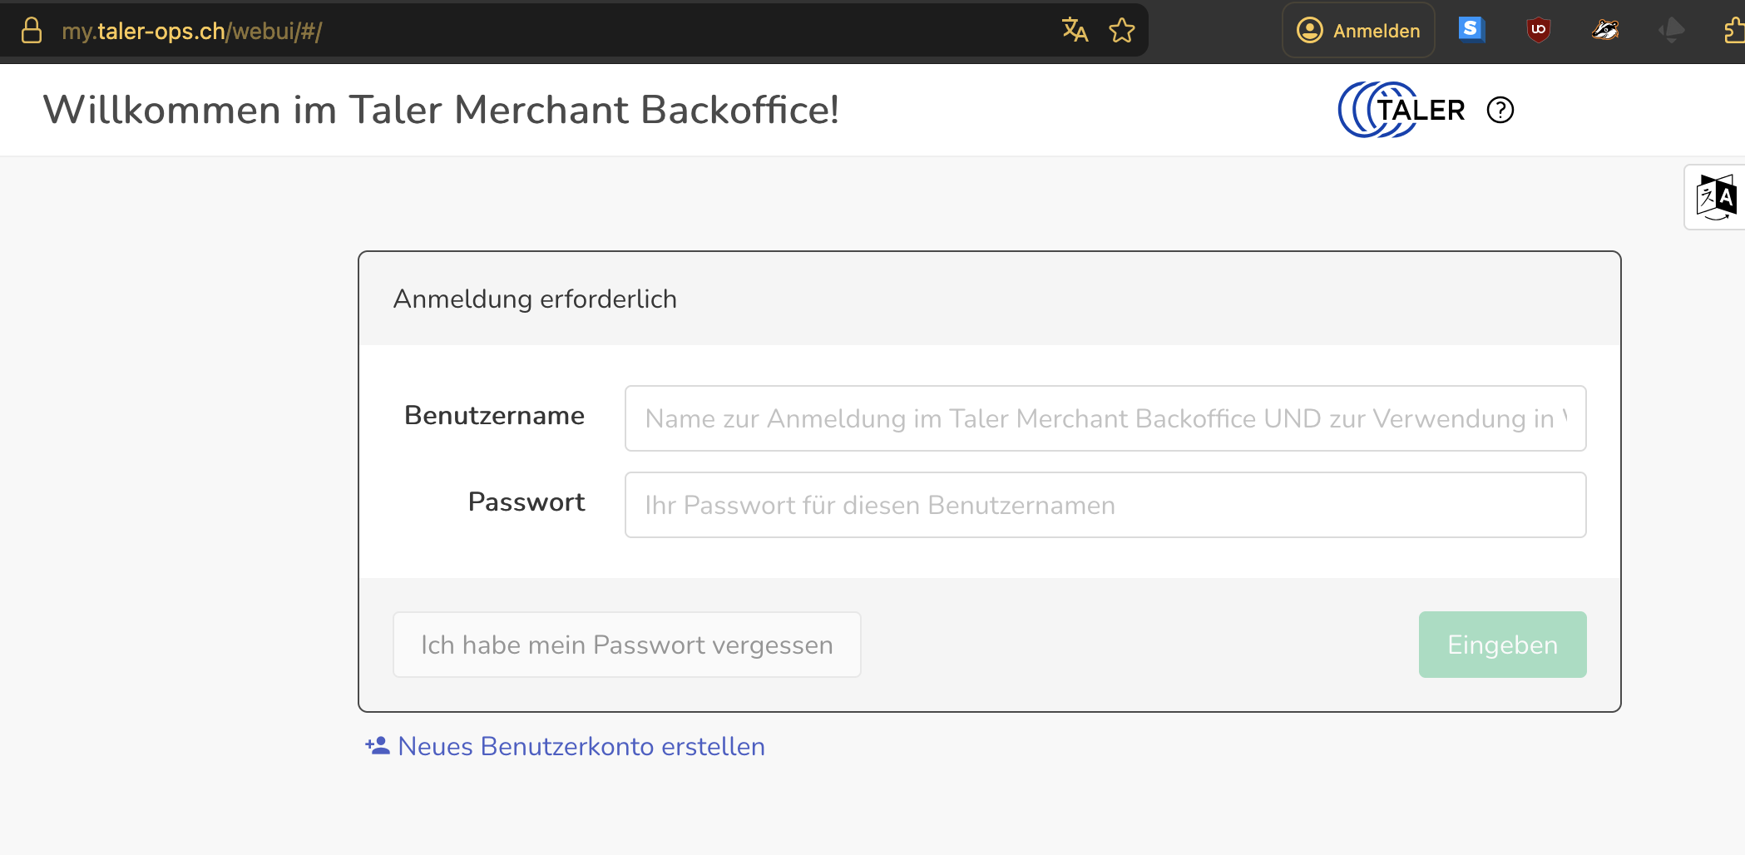Click the browser Anmelden profile button
Image resolution: width=1745 pixels, height=855 pixels.
tap(1358, 31)
